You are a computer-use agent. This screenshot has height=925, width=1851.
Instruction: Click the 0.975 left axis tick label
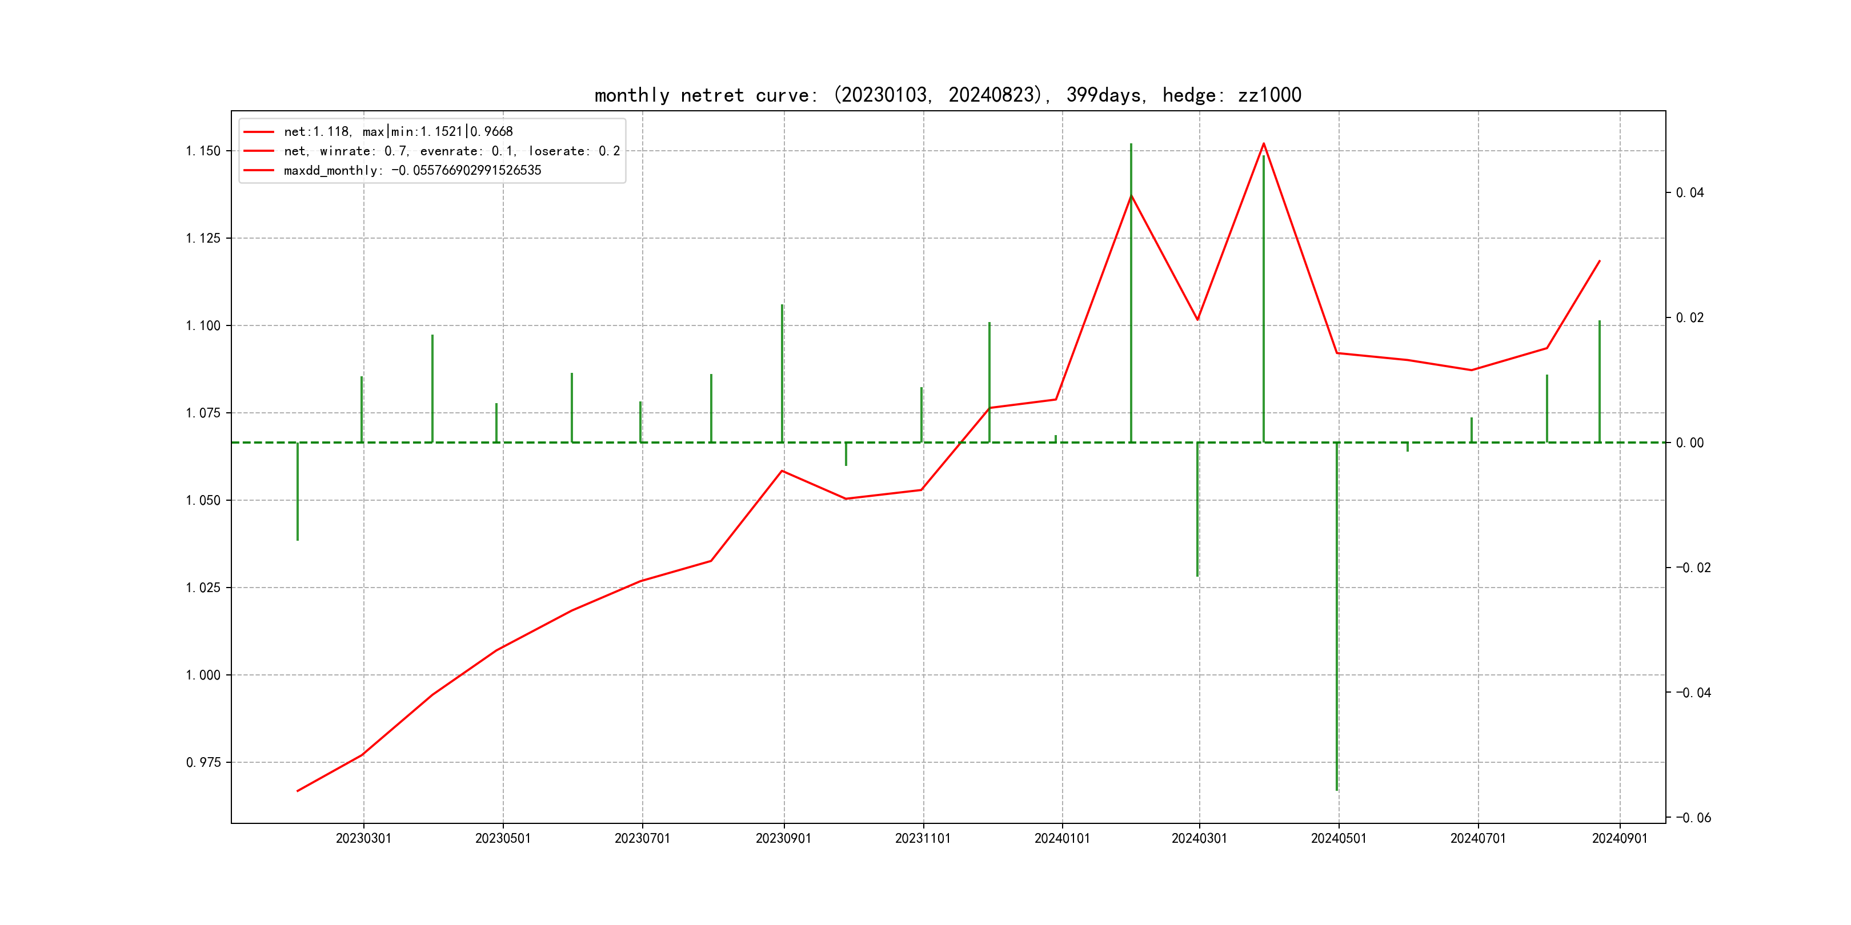(203, 762)
